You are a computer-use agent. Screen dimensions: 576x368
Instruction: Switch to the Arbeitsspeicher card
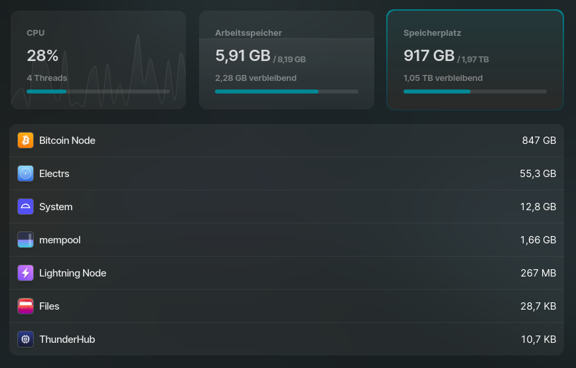[x=286, y=60]
